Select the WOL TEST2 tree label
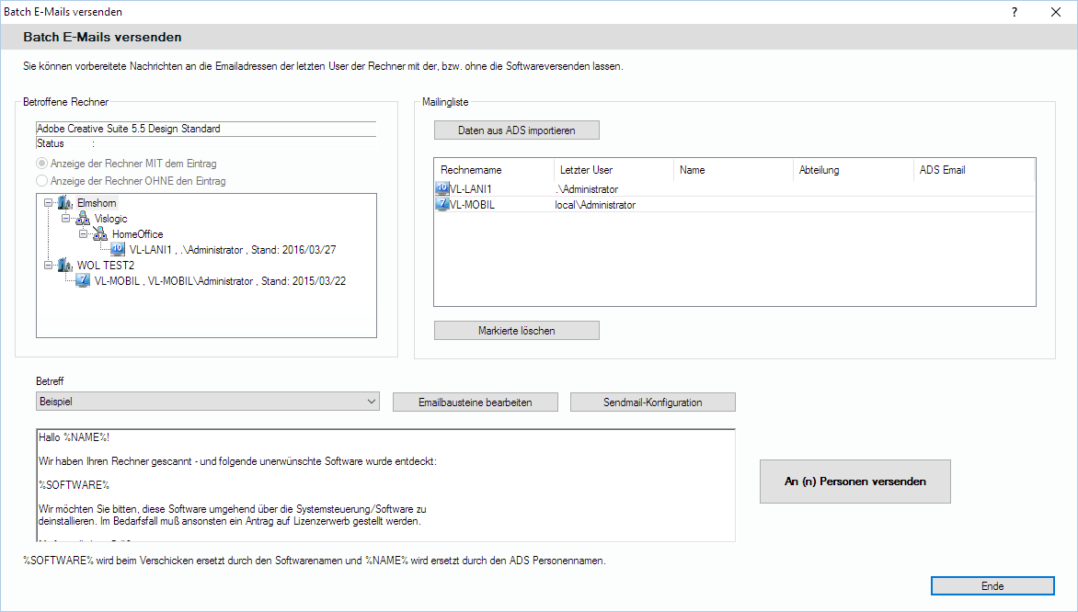The image size is (1078, 612). [x=105, y=266]
